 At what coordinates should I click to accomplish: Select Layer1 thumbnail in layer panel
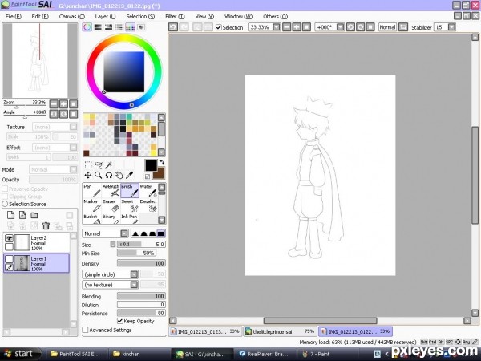click(22, 263)
